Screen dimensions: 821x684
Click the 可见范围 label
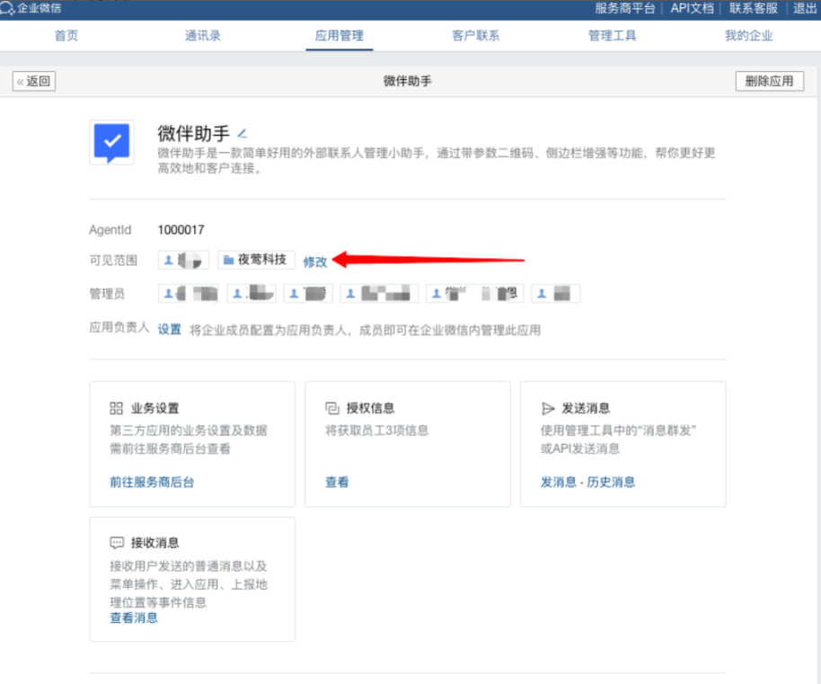(113, 261)
